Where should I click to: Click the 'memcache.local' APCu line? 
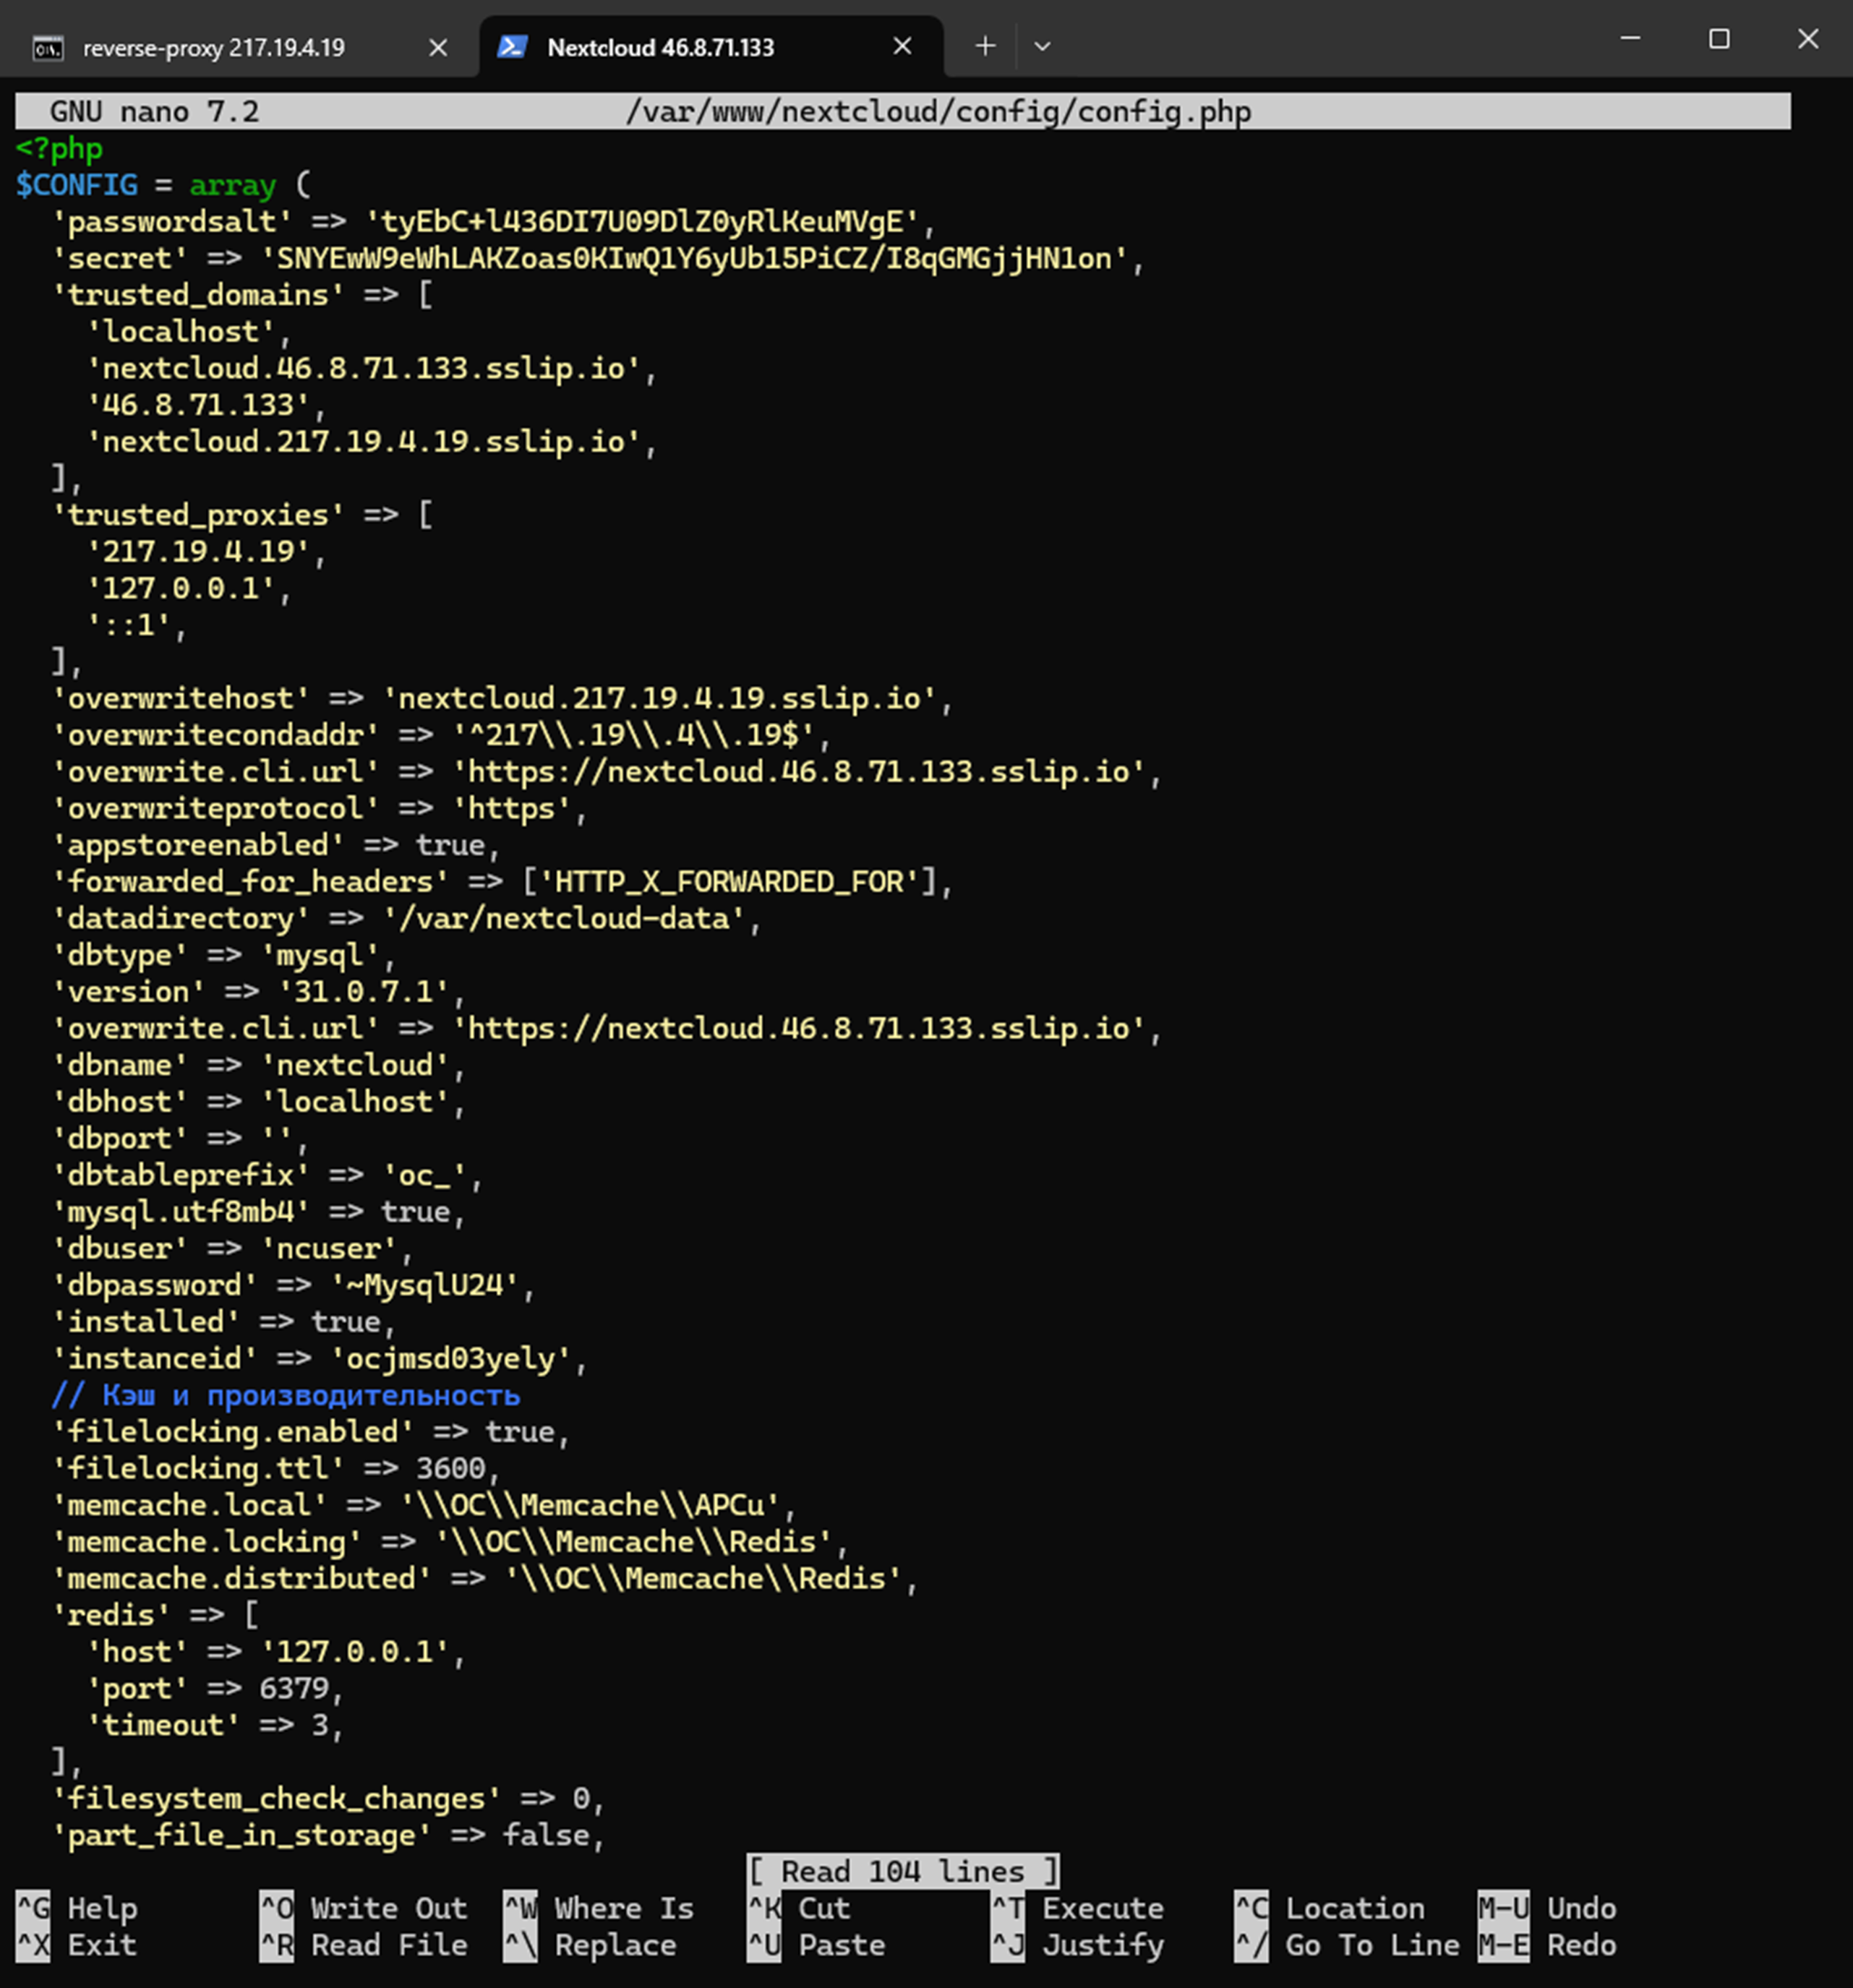[424, 1505]
